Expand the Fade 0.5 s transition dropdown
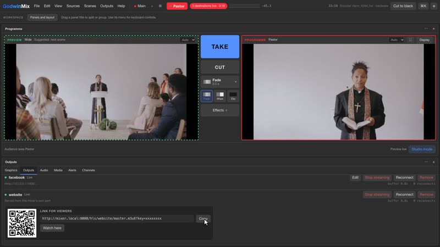 click(220, 82)
